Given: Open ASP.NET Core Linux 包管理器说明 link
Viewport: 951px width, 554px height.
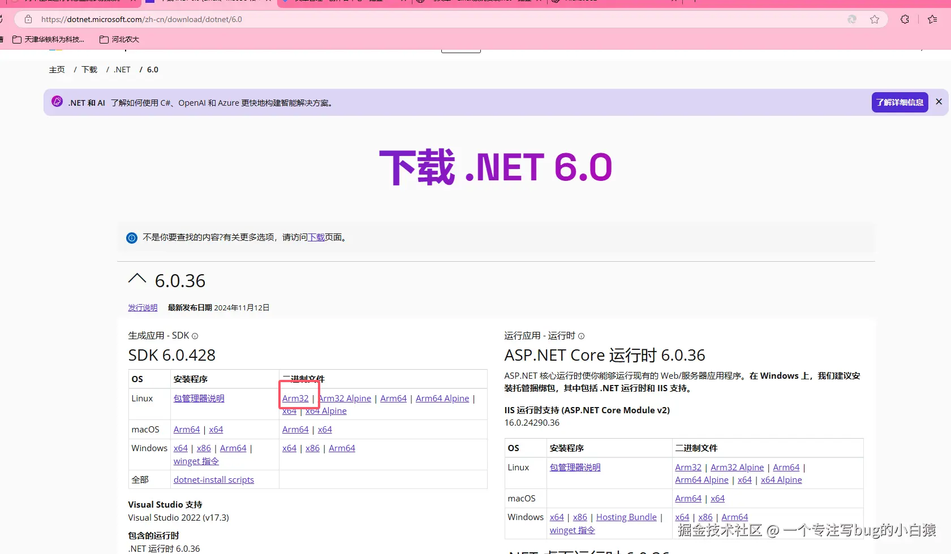Looking at the screenshot, I should [x=575, y=468].
